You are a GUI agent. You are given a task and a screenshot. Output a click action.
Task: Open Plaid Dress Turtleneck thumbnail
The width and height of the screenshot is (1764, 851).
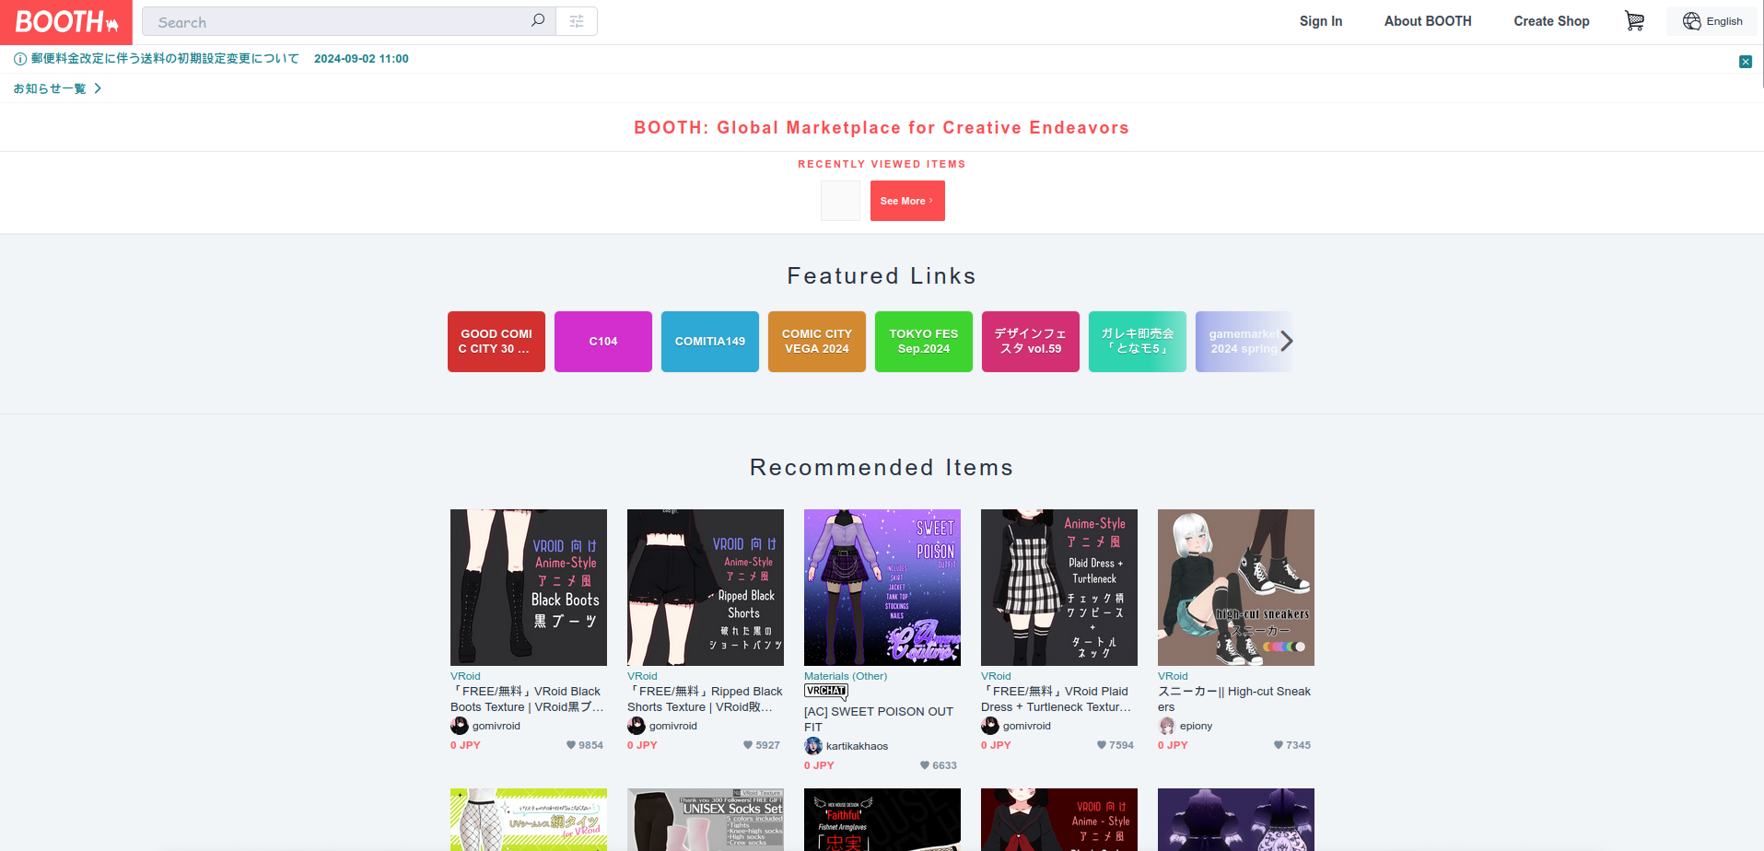[x=1059, y=588]
